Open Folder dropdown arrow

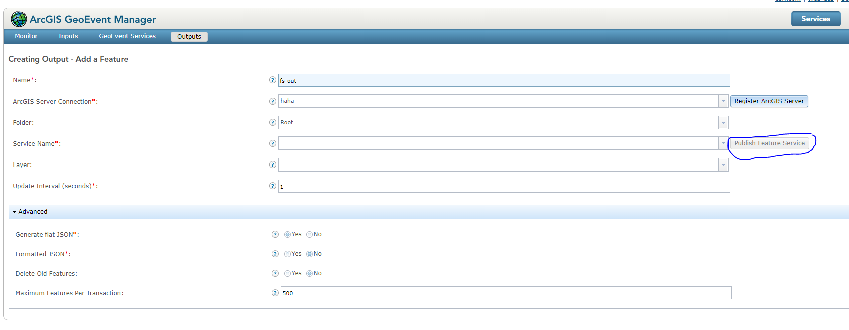pos(723,122)
